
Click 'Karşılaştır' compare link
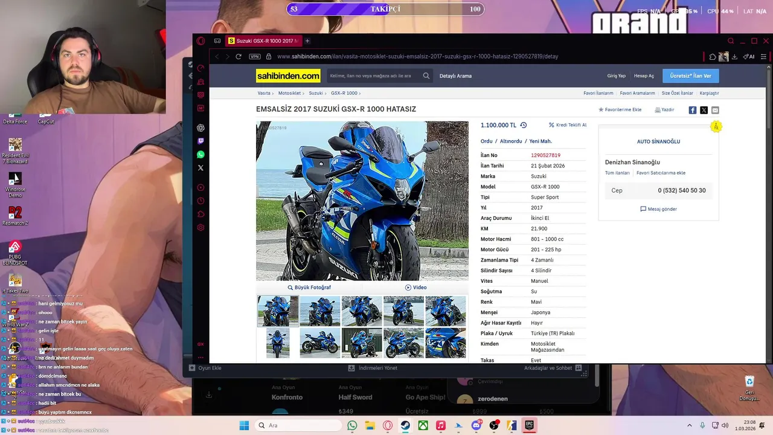tap(709, 93)
